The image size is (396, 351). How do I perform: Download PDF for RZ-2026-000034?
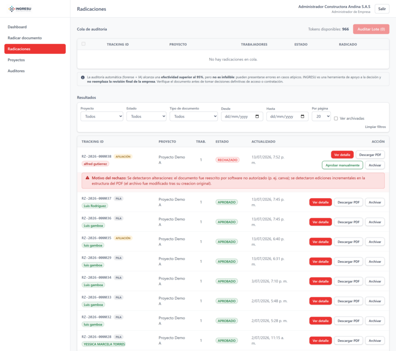click(x=348, y=281)
